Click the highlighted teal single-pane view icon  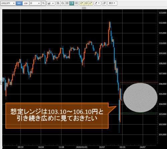click(x=71, y=3)
